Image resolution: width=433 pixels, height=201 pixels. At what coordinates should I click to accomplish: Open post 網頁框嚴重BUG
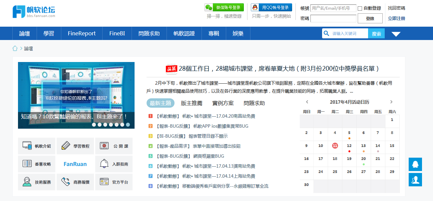(x=209, y=156)
